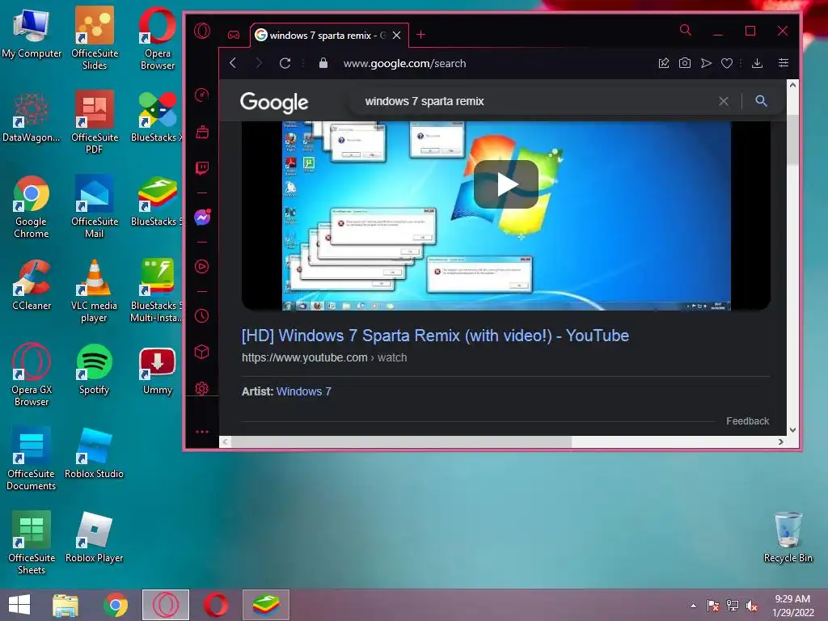Click the site security padlock icon
This screenshot has height=621, width=828.
point(323,63)
